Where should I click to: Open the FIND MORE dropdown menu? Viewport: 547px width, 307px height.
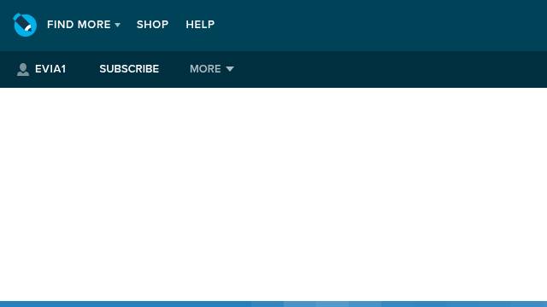[x=84, y=25]
